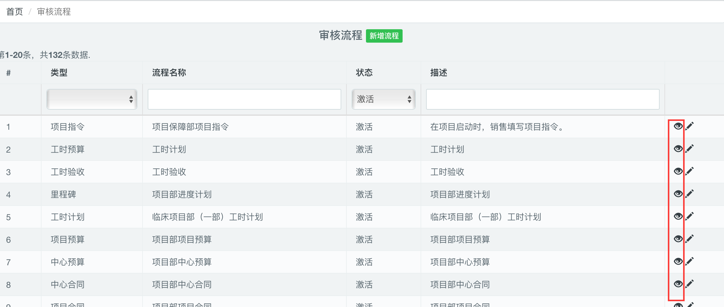
Task: Sort by the 状态 column header
Action: [x=364, y=72]
